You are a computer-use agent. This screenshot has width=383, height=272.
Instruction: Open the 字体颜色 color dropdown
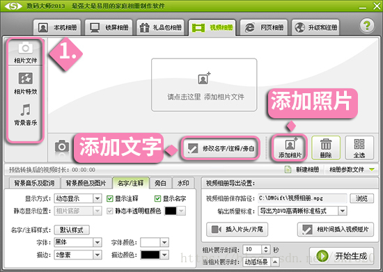coord(164,242)
